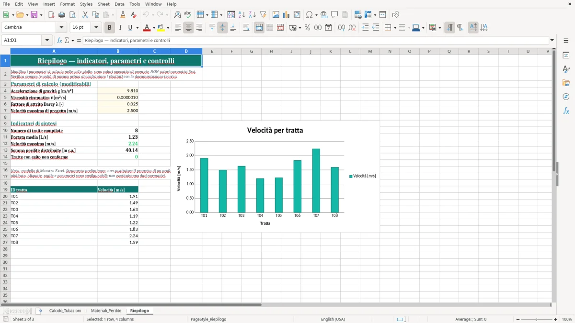Open sidebar Gallery panel
This screenshot has height=323, width=575.
pos(566,83)
